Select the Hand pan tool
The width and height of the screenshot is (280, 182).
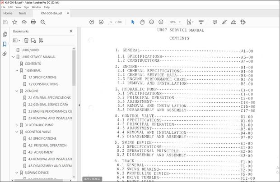(x=142, y=22)
